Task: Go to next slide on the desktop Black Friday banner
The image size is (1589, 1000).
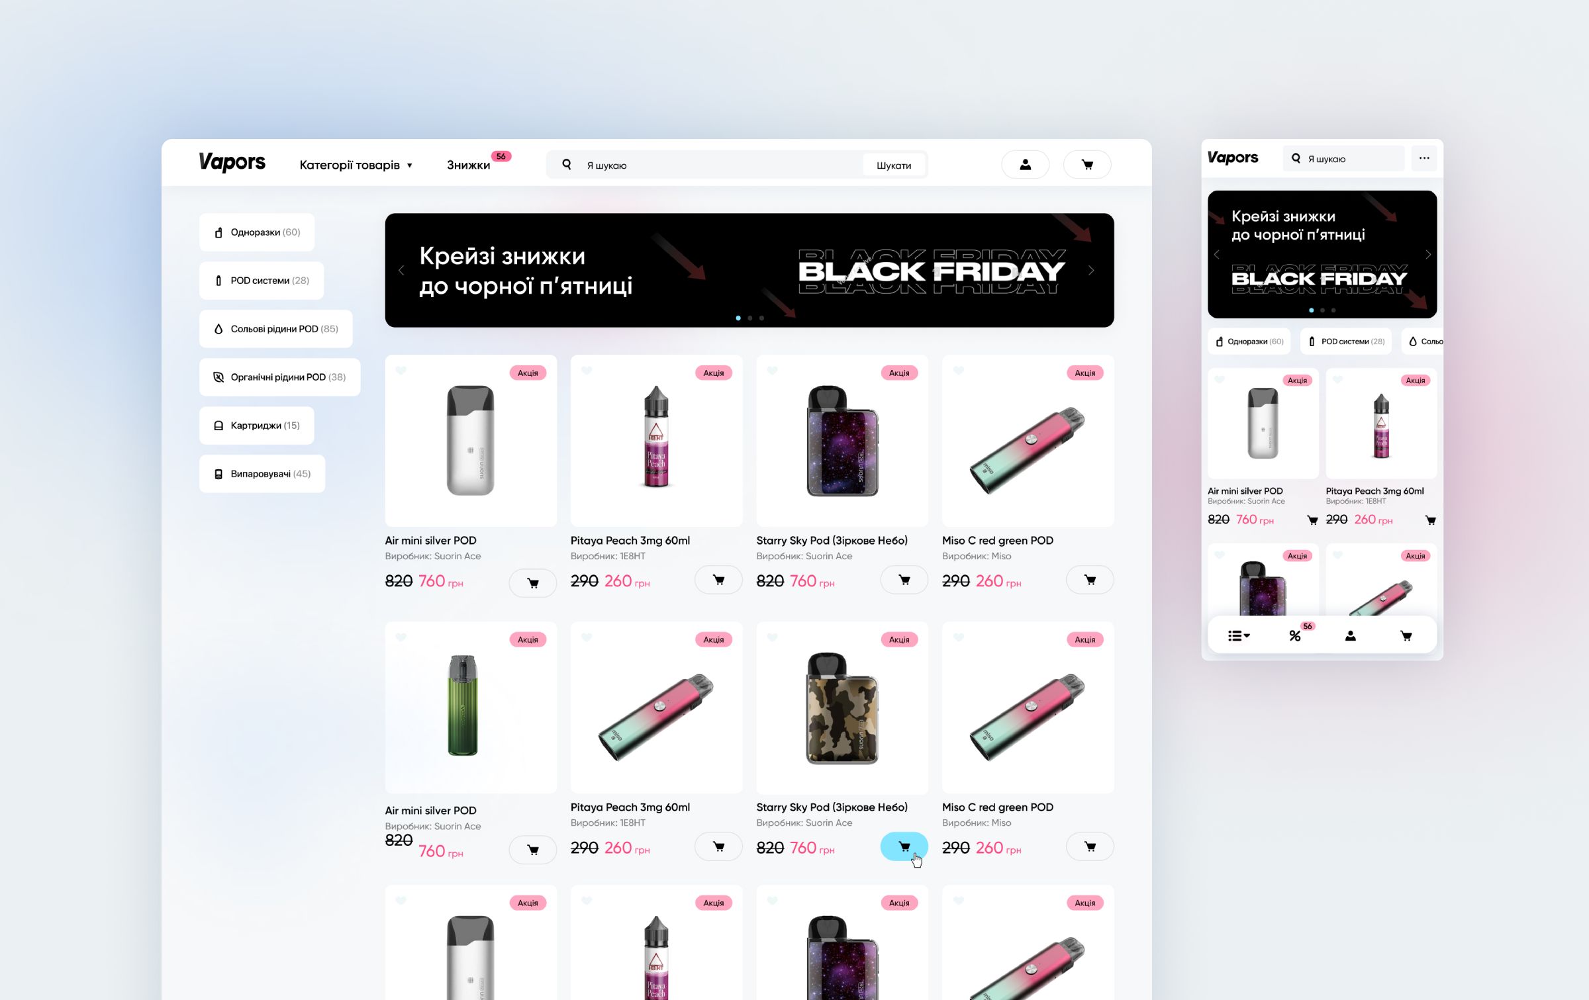Action: (1091, 270)
